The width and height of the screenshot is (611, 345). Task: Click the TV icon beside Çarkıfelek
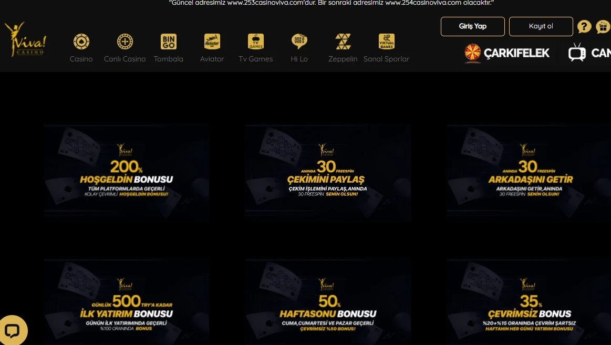click(577, 52)
